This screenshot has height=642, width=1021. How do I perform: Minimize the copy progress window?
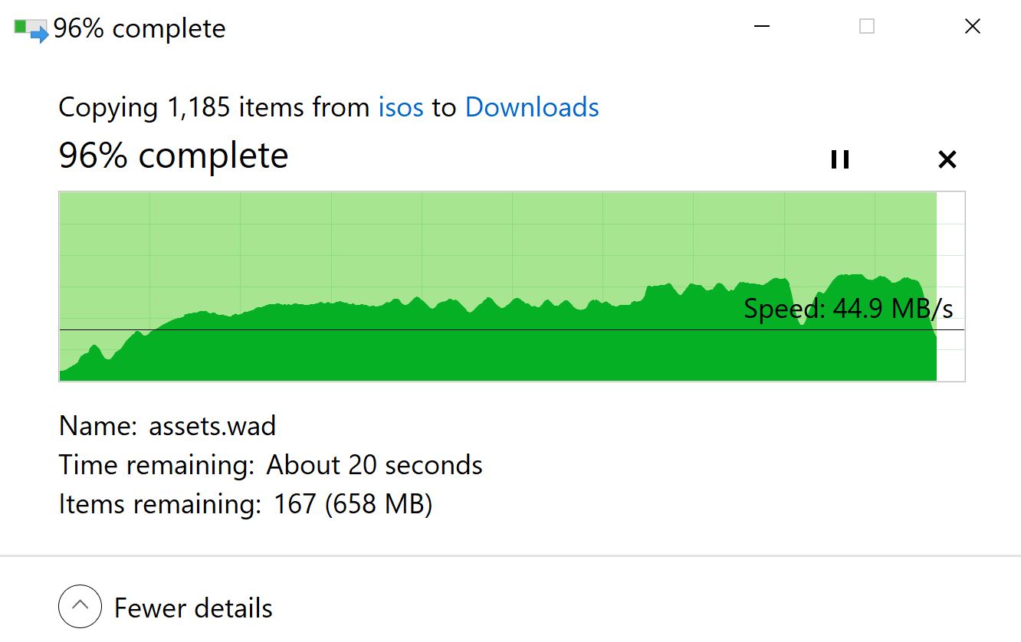(x=761, y=27)
